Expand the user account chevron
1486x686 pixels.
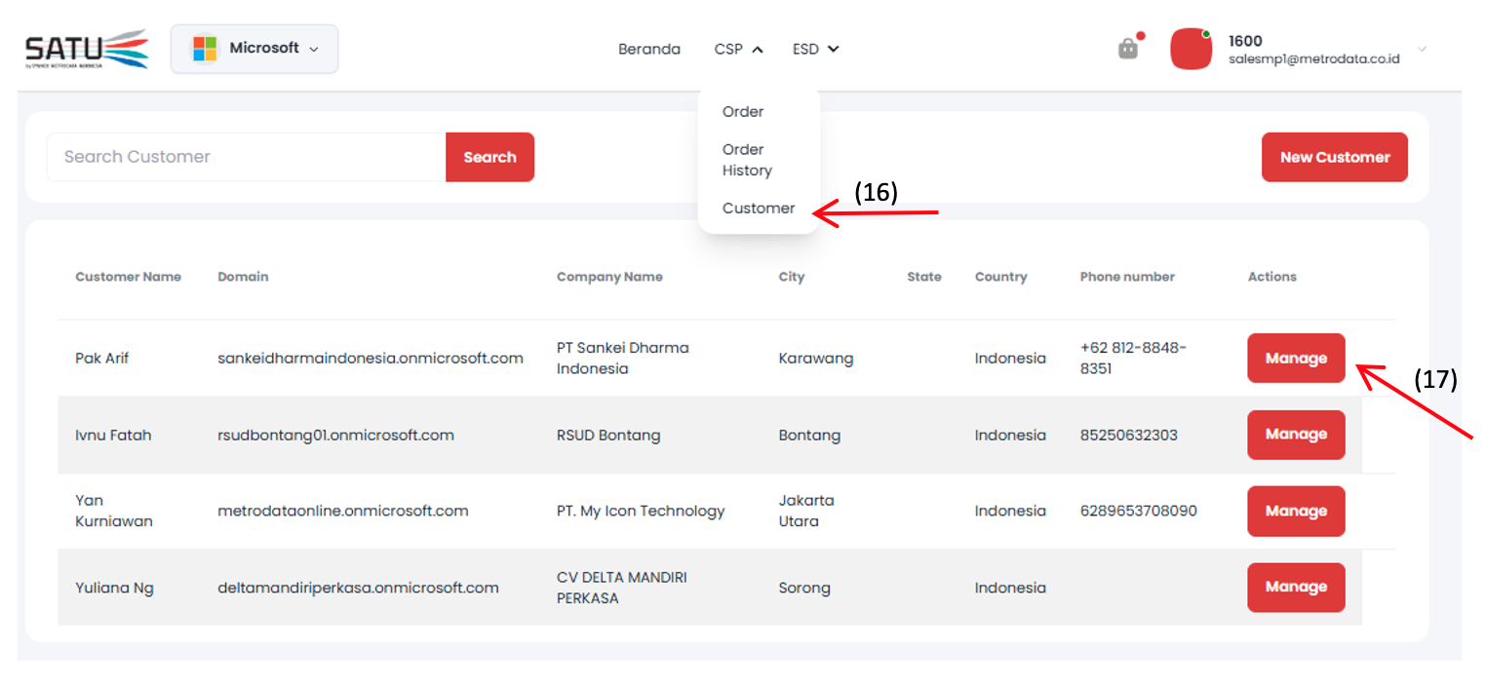coord(1421,49)
